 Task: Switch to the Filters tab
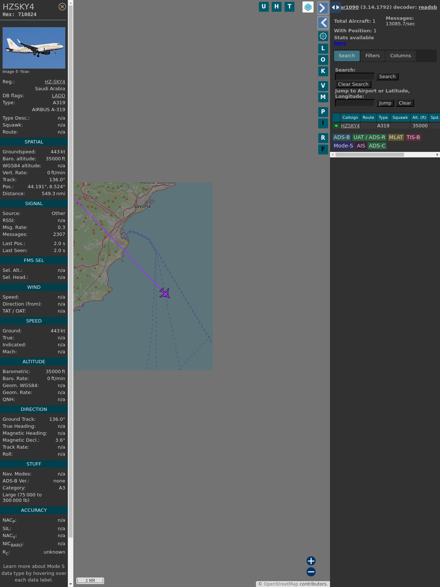click(x=372, y=56)
